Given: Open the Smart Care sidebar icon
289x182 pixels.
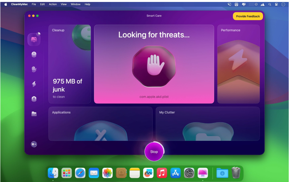Looking at the screenshot, I should [34, 39].
